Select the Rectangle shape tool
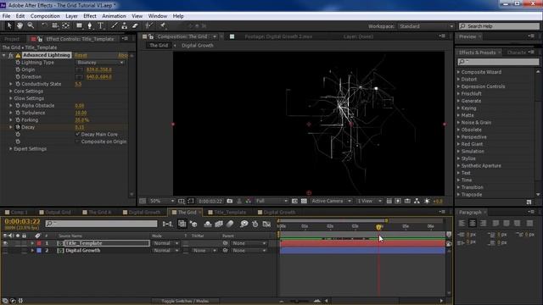The height and width of the screenshot is (305, 543). [79, 25]
